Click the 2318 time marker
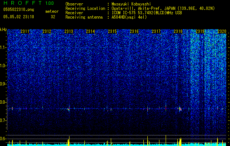This screenshot has height=146, width=230. click(x=178, y=31)
